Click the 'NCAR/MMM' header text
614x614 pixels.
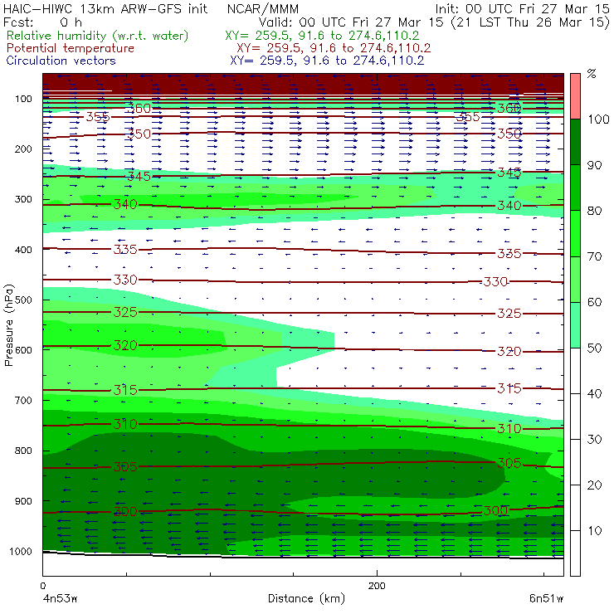[x=263, y=9]
